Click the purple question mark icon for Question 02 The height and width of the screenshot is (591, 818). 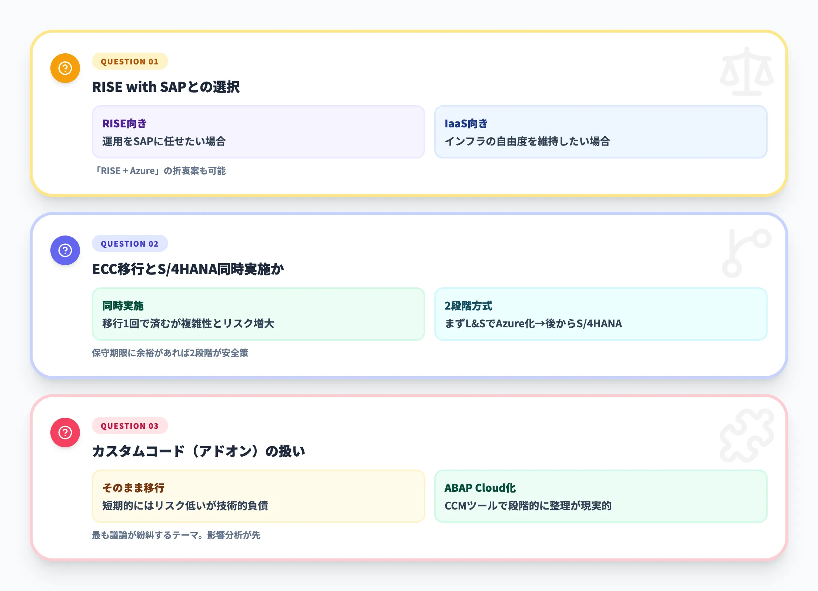pyautogui.click(x=65, y=250)
